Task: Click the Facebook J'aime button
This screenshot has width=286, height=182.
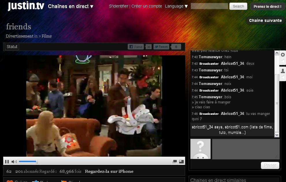Action: pyautogui.click(x=136, y=47)
